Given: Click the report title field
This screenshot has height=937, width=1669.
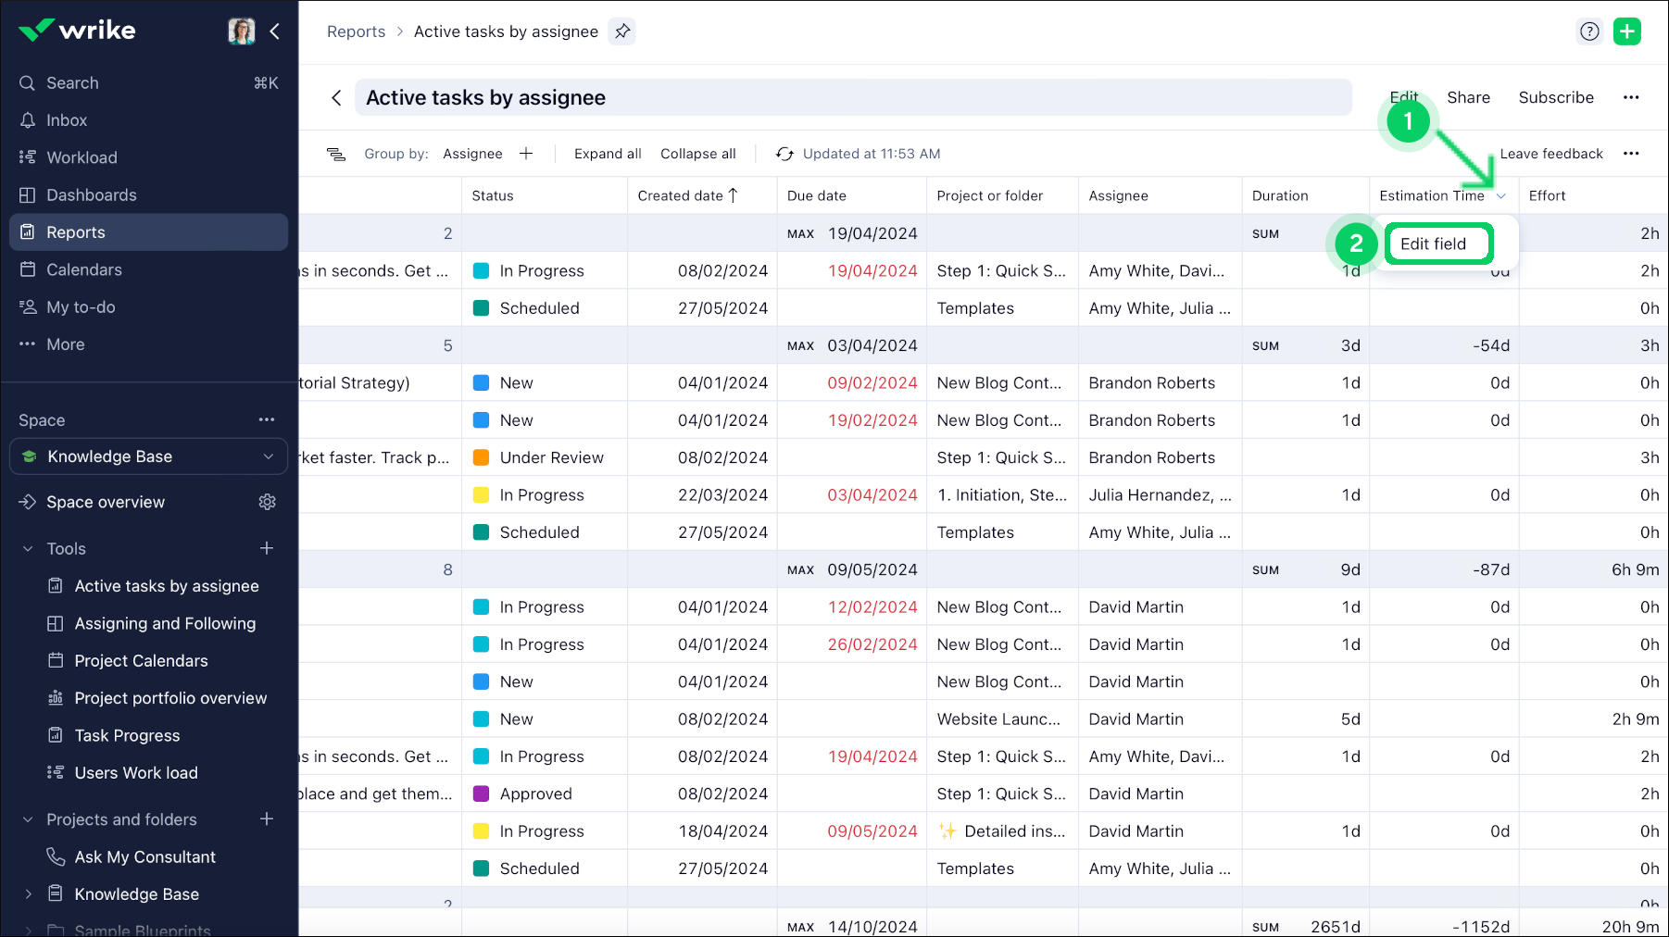Looking at the screenshot, I should point(852,98).
